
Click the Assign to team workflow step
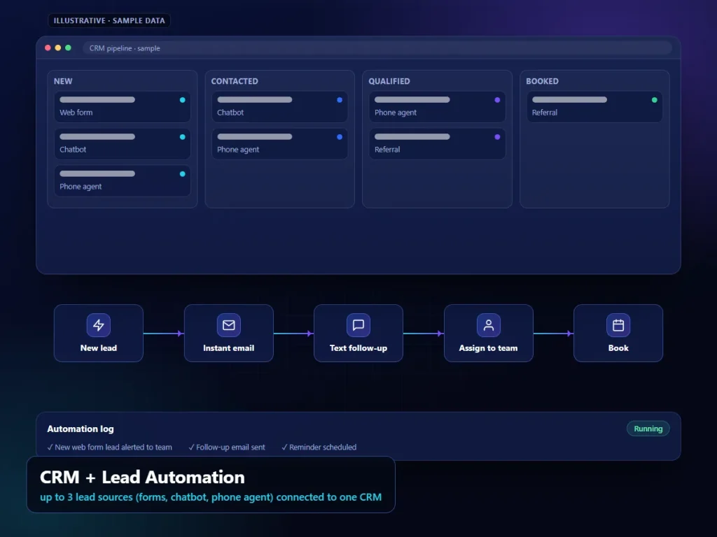(488, 334)
